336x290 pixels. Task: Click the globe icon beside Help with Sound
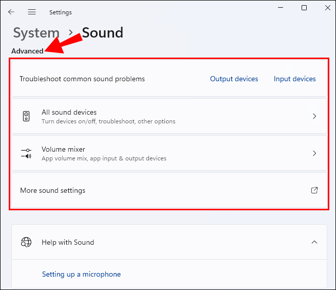(x=26, y=242)
